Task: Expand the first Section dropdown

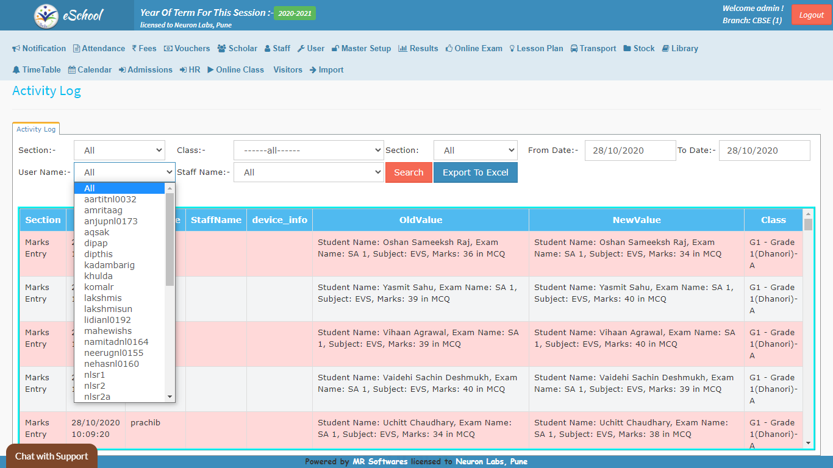Action: (120, 151)
